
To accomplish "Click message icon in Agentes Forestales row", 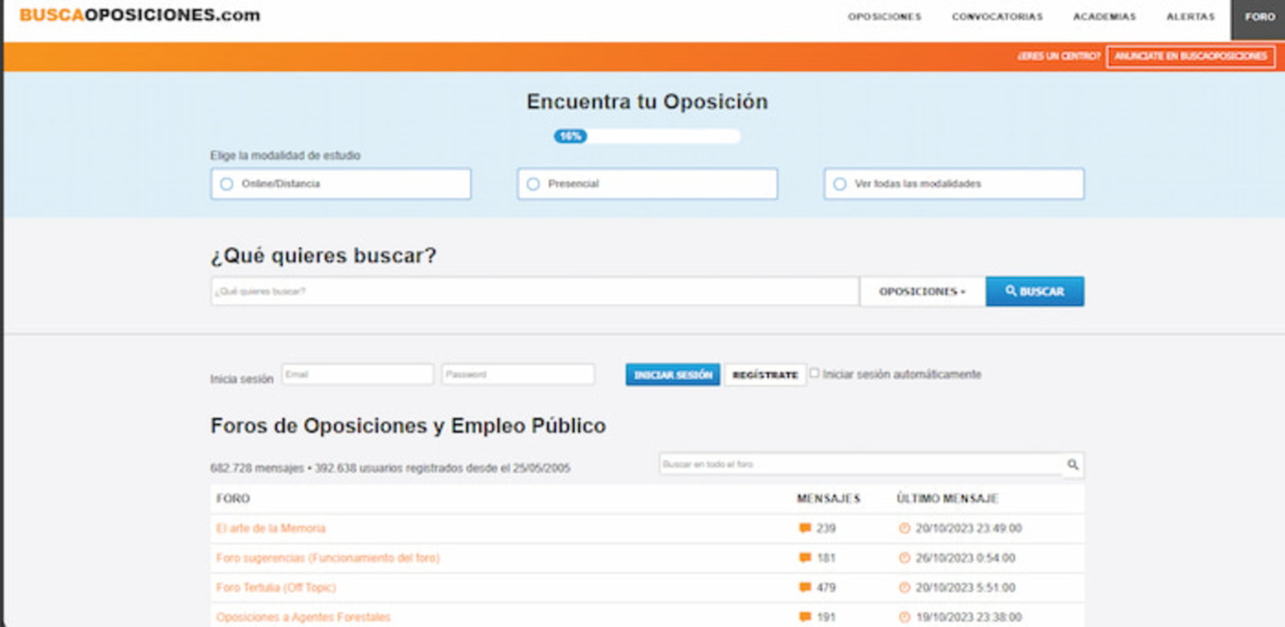I will pyautogui.click(x=805, y=617).
